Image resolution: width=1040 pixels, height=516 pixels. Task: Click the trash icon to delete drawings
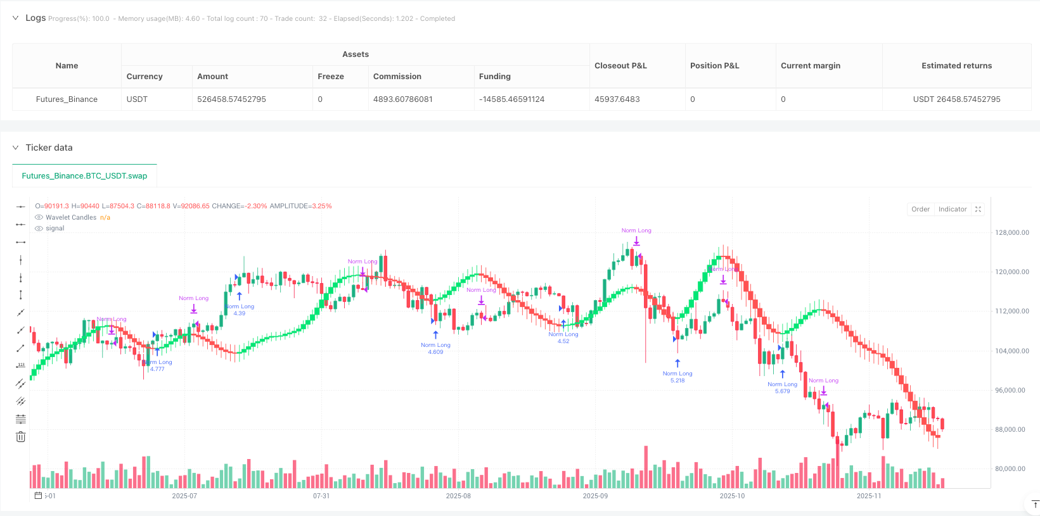(21, 437)
